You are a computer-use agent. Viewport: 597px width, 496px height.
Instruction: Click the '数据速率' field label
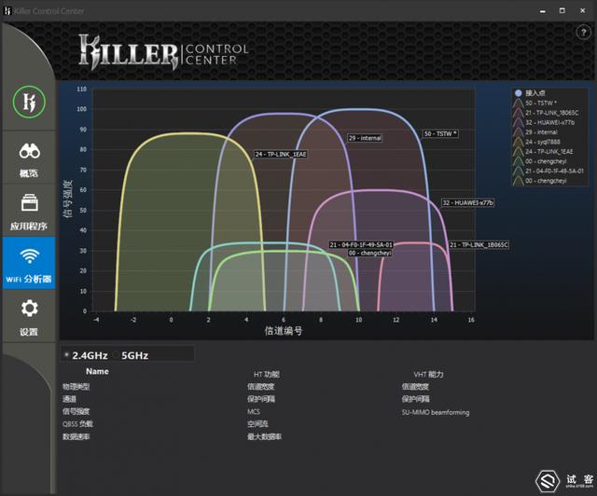76,436
